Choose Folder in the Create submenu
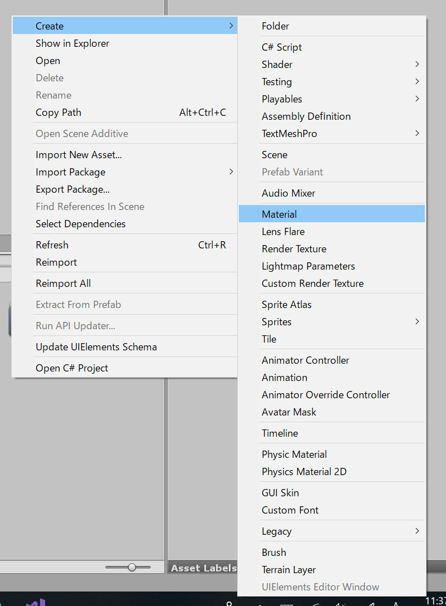Image resolution: width=446 pixels, height=606 pixels. pyautogui.click(x=276, y=26)
